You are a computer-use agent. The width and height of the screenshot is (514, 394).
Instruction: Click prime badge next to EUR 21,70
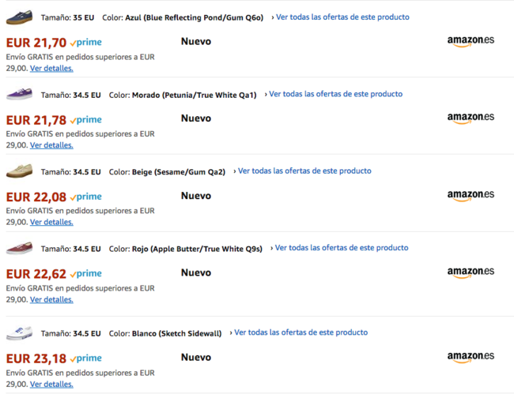point(86,43)
